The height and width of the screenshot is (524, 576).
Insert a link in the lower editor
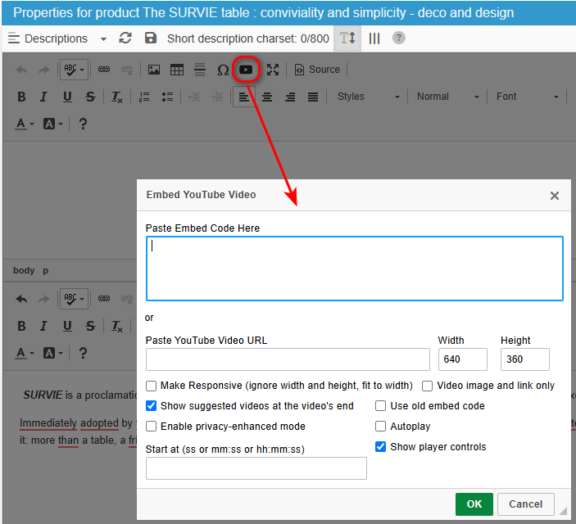[x=104, y=299]
